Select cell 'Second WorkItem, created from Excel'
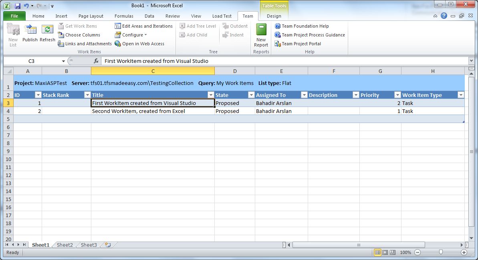This screenshot has height=260, width=478. click(x=153, y=111)
